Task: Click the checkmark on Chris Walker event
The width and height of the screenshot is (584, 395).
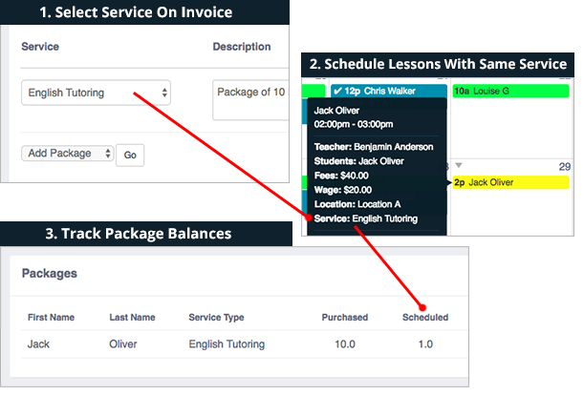Action: pyautogui.click(x=336, y=91)
